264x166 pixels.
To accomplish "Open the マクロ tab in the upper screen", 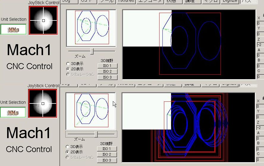I will 211,1.
